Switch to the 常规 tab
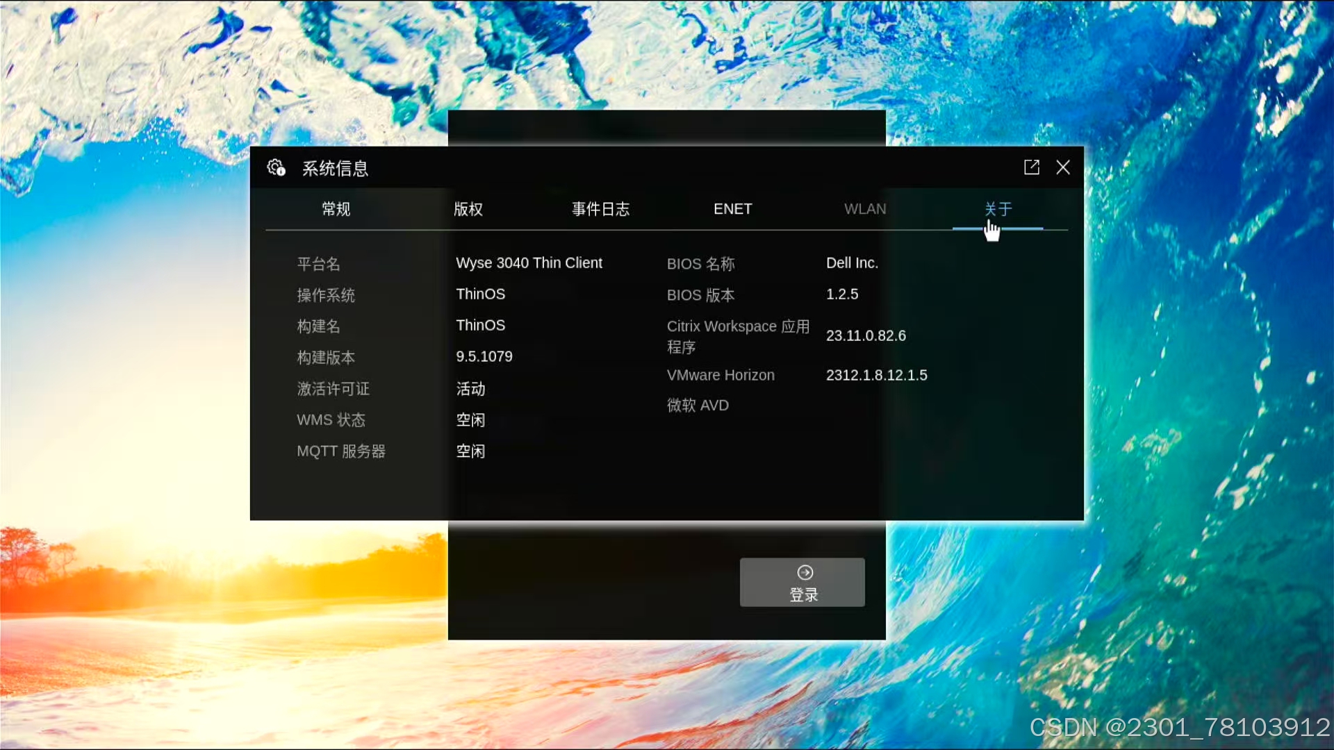 336,209
